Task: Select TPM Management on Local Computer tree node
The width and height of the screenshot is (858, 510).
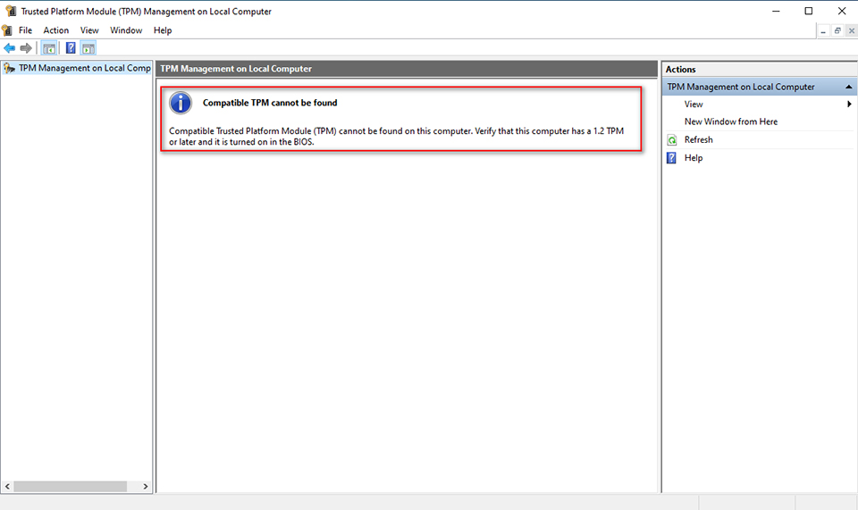Action: click(x=84, y=68)
